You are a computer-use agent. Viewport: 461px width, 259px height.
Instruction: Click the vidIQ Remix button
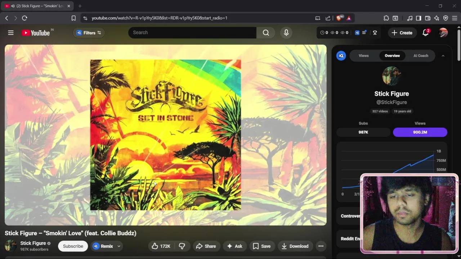(x=103, y=246)
